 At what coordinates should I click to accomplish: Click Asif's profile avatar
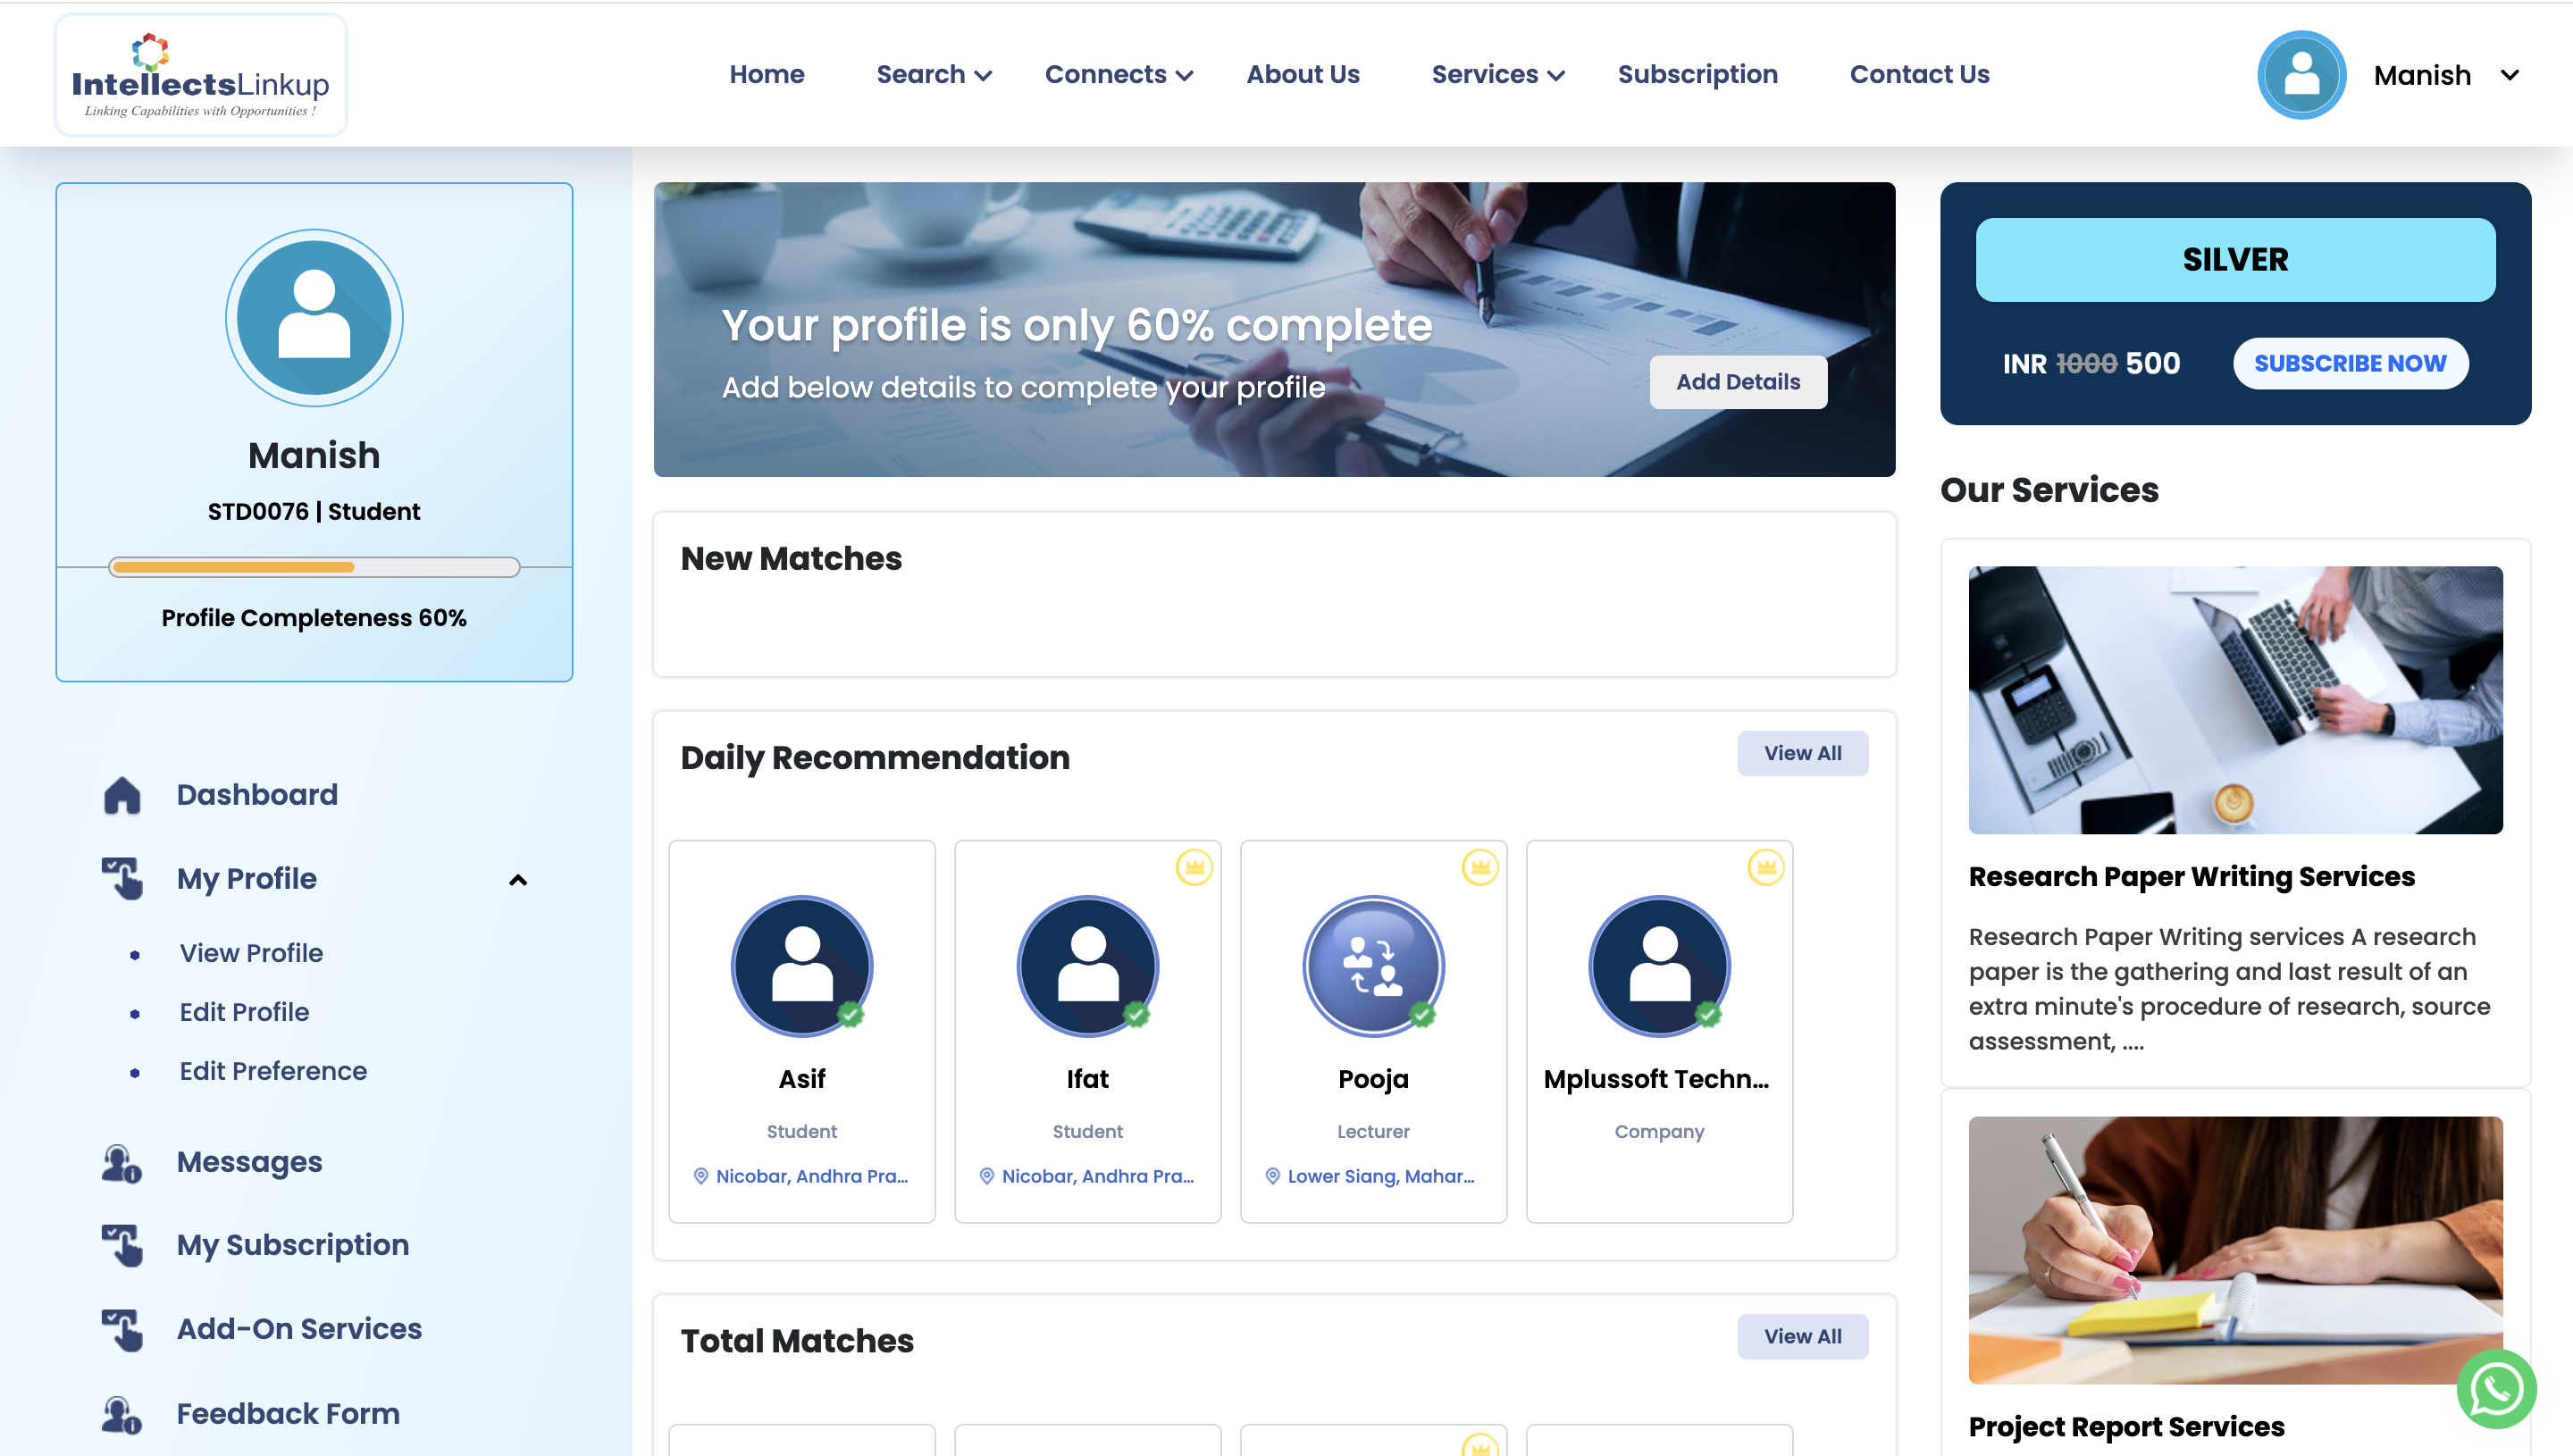(x=802, y=965)
